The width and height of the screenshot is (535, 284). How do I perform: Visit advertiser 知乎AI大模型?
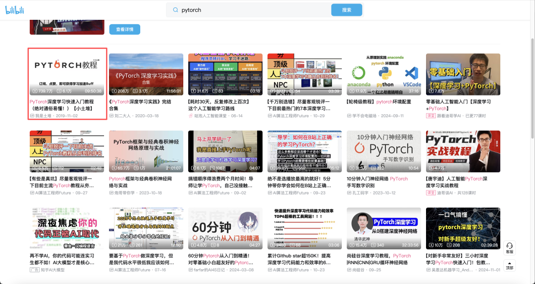pyautogui.click(x=53, y=270)
